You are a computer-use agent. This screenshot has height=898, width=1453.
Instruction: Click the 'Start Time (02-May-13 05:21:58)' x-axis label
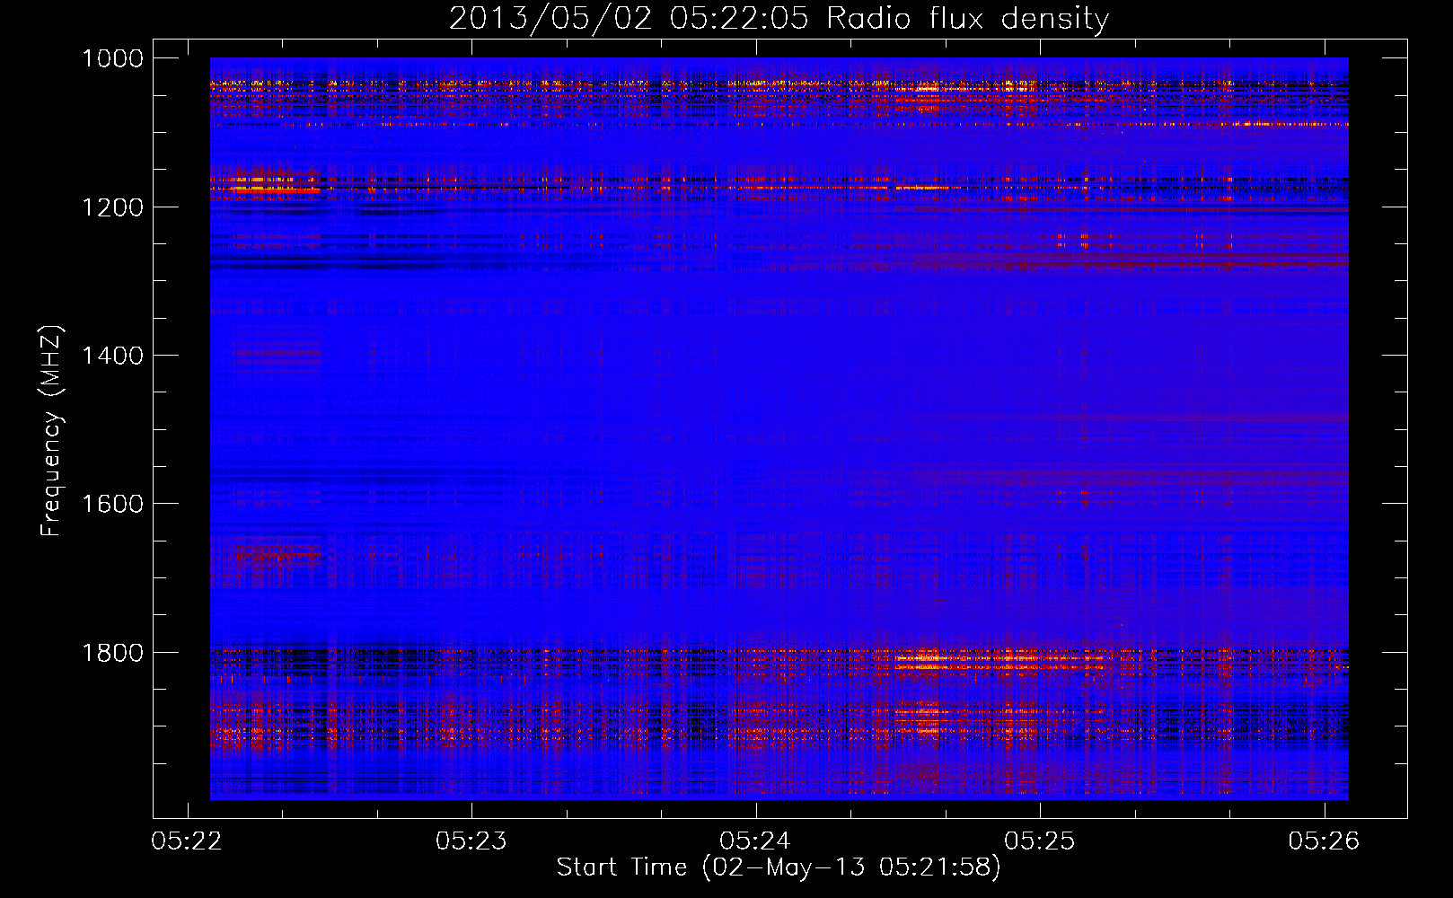[778, 867]
